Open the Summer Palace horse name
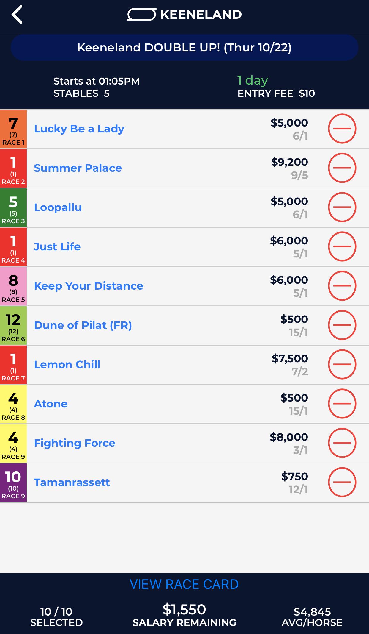The height and width of the screenshot is (634, 369). coord(78,168)
